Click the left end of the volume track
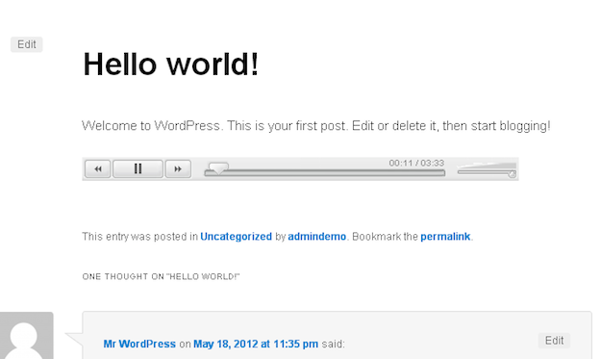Viewport: 601px width, 359px height. [x=460, y=172]
